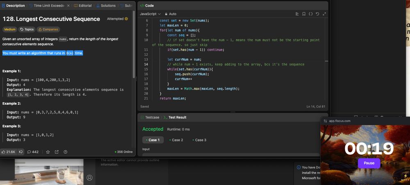Click the return maxLen line of code
The image size is (410, 185).
coord(173,98)
